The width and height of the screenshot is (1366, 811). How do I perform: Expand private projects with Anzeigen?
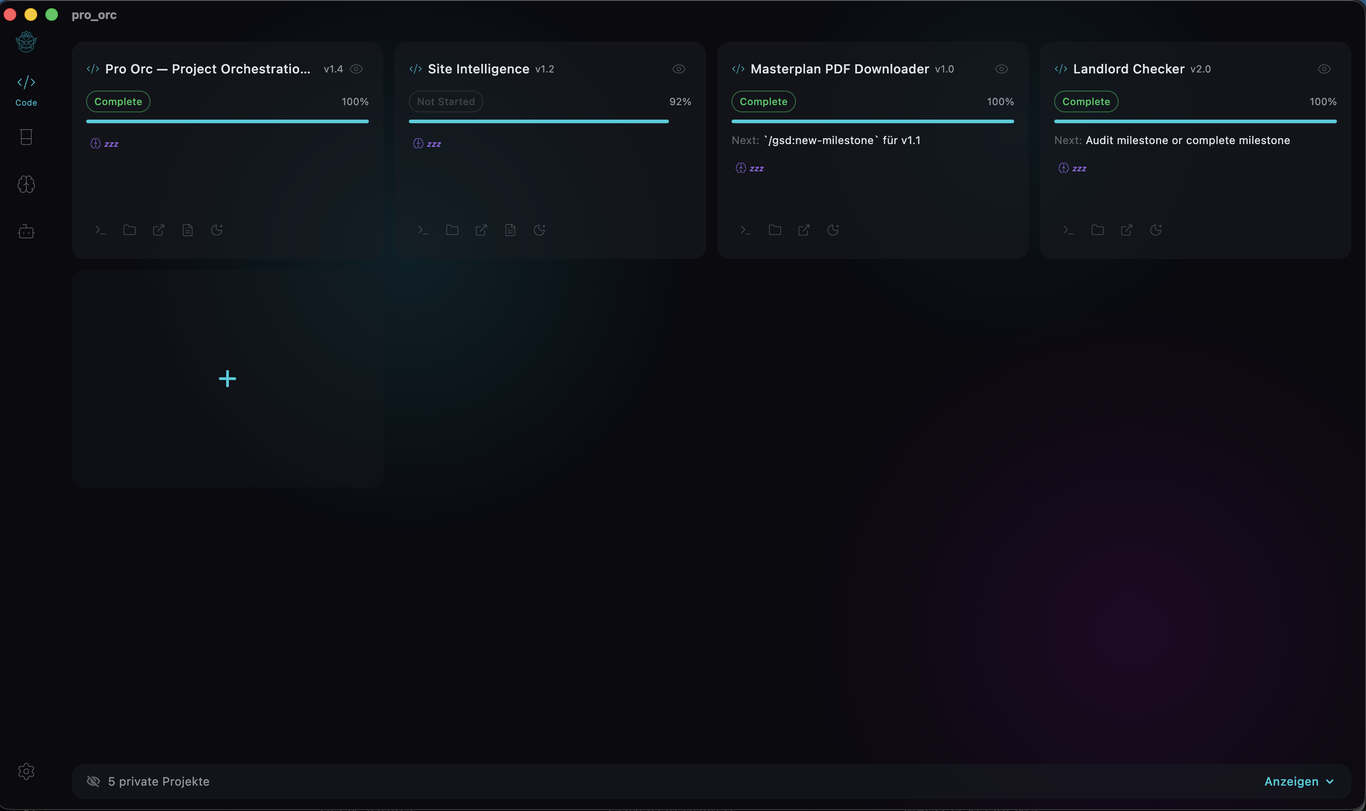(1291, 782)
